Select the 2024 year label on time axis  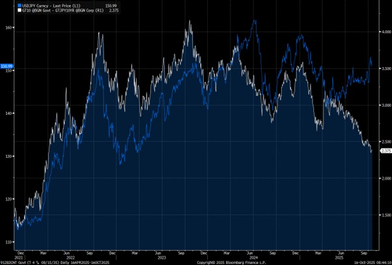click(x=263, y=257)
